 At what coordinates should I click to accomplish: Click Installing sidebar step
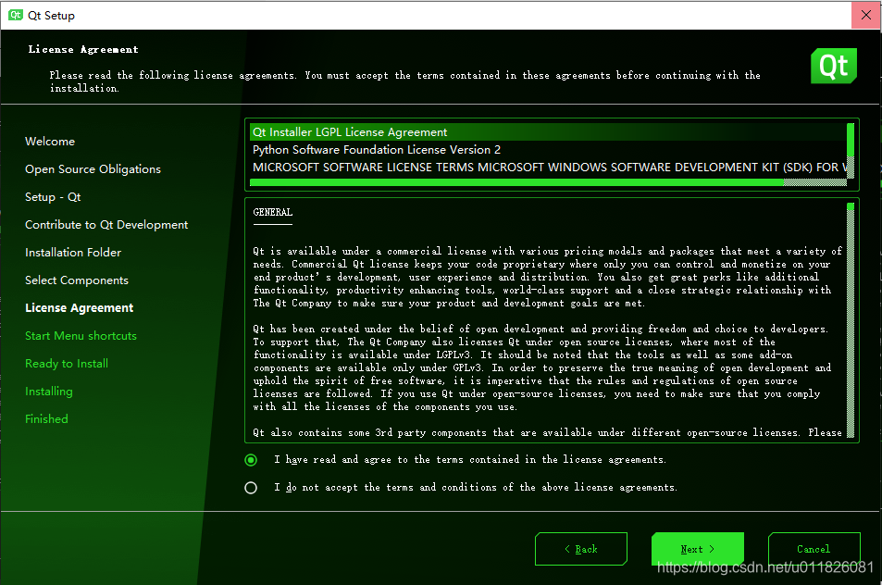click(x=49, y=391)
